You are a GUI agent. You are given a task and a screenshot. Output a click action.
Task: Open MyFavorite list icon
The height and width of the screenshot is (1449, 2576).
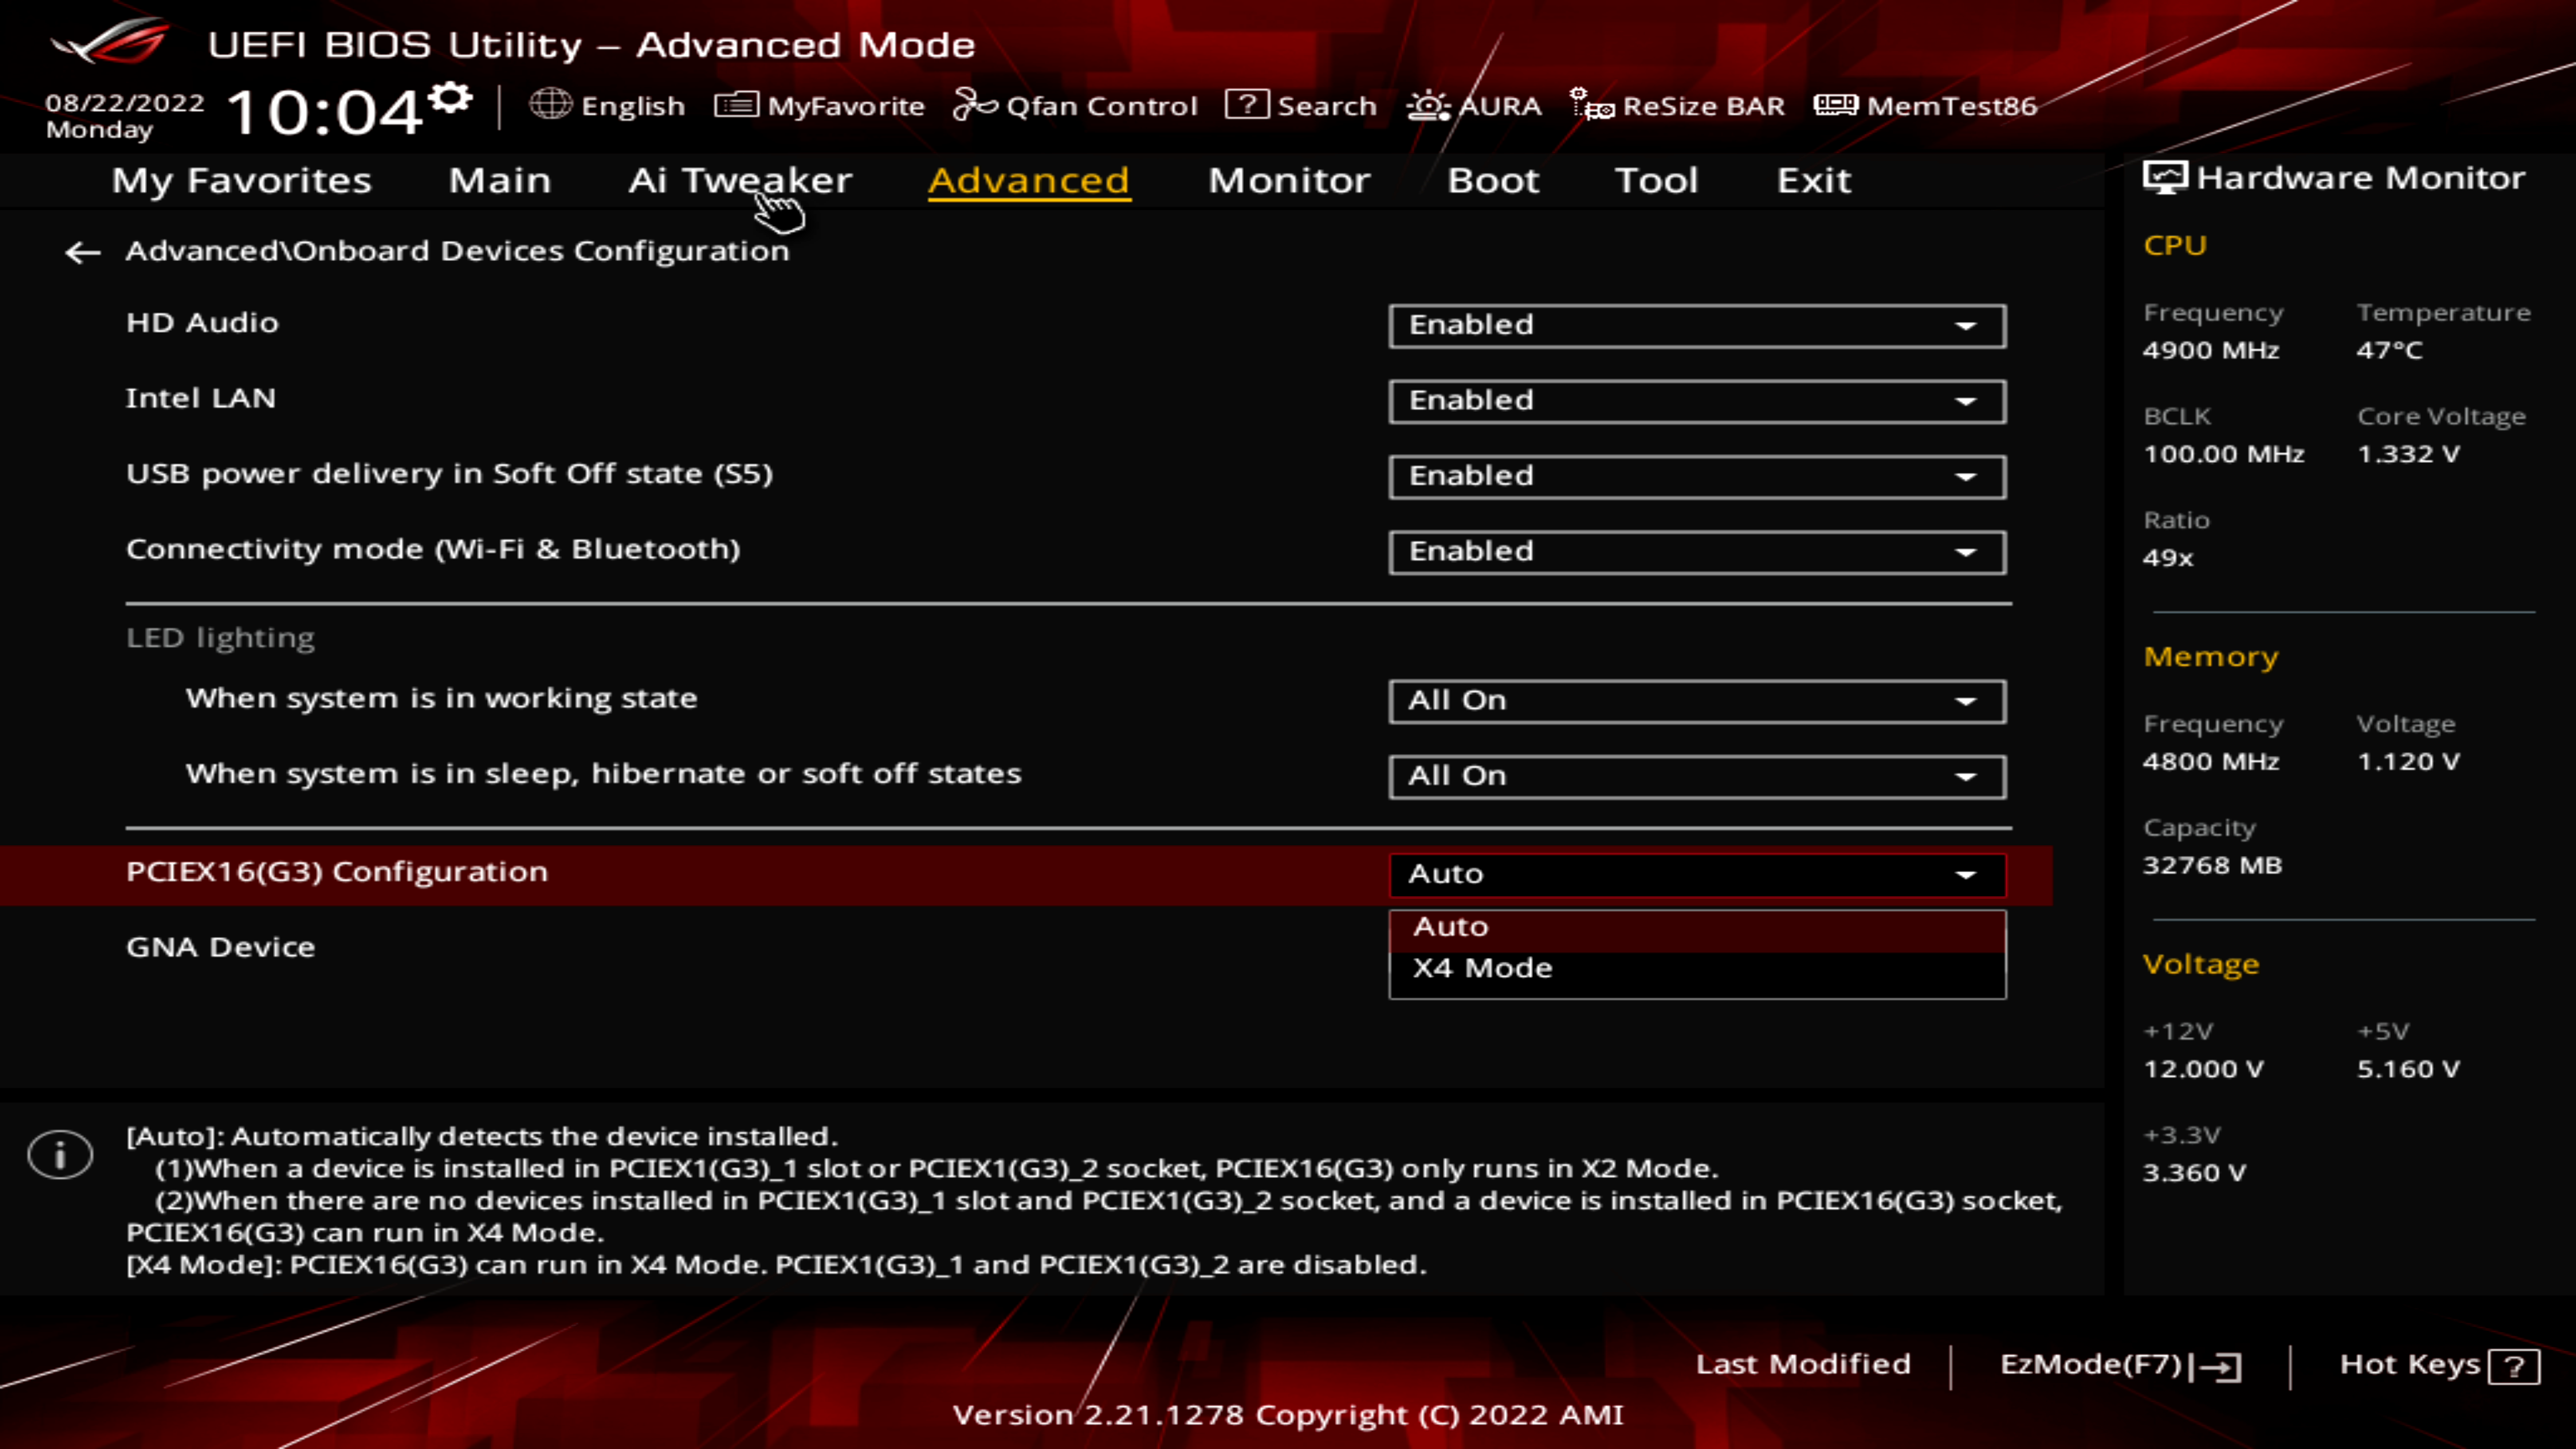[736, 105]
